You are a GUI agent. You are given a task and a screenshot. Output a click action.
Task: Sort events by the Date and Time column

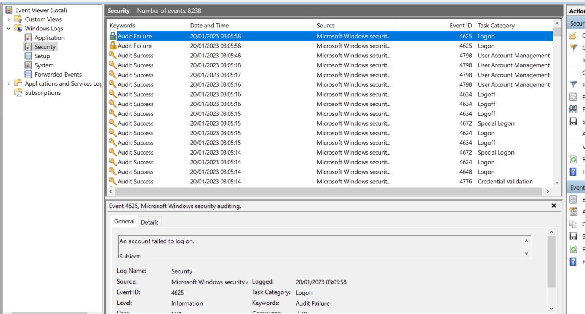tap(209, 25)
